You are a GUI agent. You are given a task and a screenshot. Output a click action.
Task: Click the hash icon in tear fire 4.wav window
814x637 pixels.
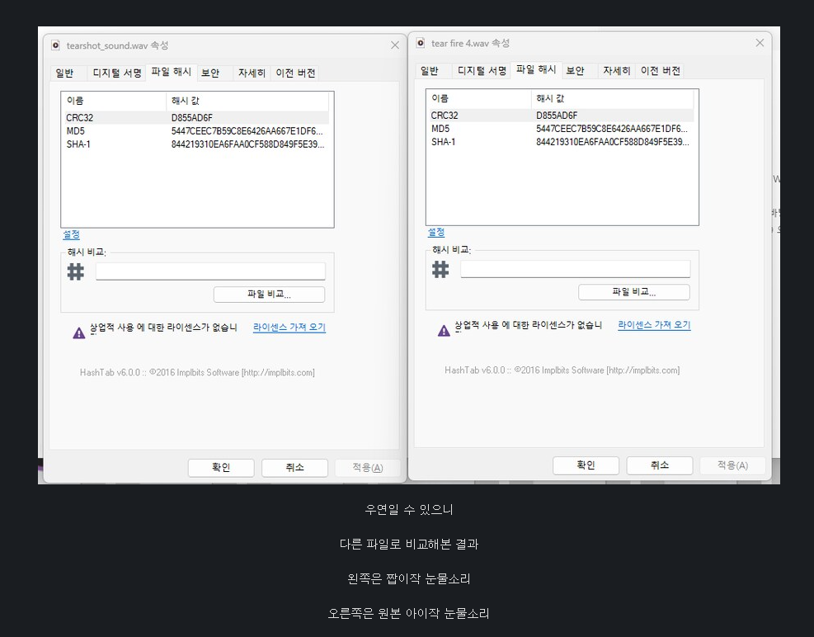click(440, 270)
